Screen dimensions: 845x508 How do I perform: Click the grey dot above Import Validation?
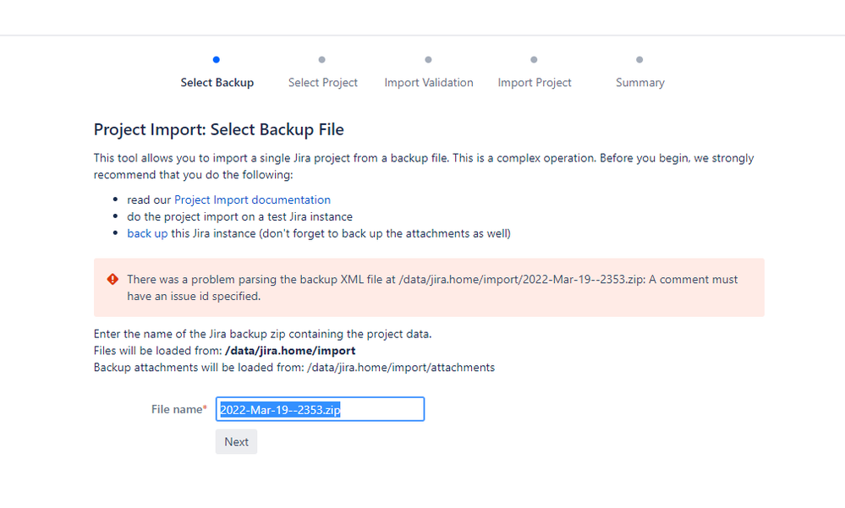coord(428,59)
